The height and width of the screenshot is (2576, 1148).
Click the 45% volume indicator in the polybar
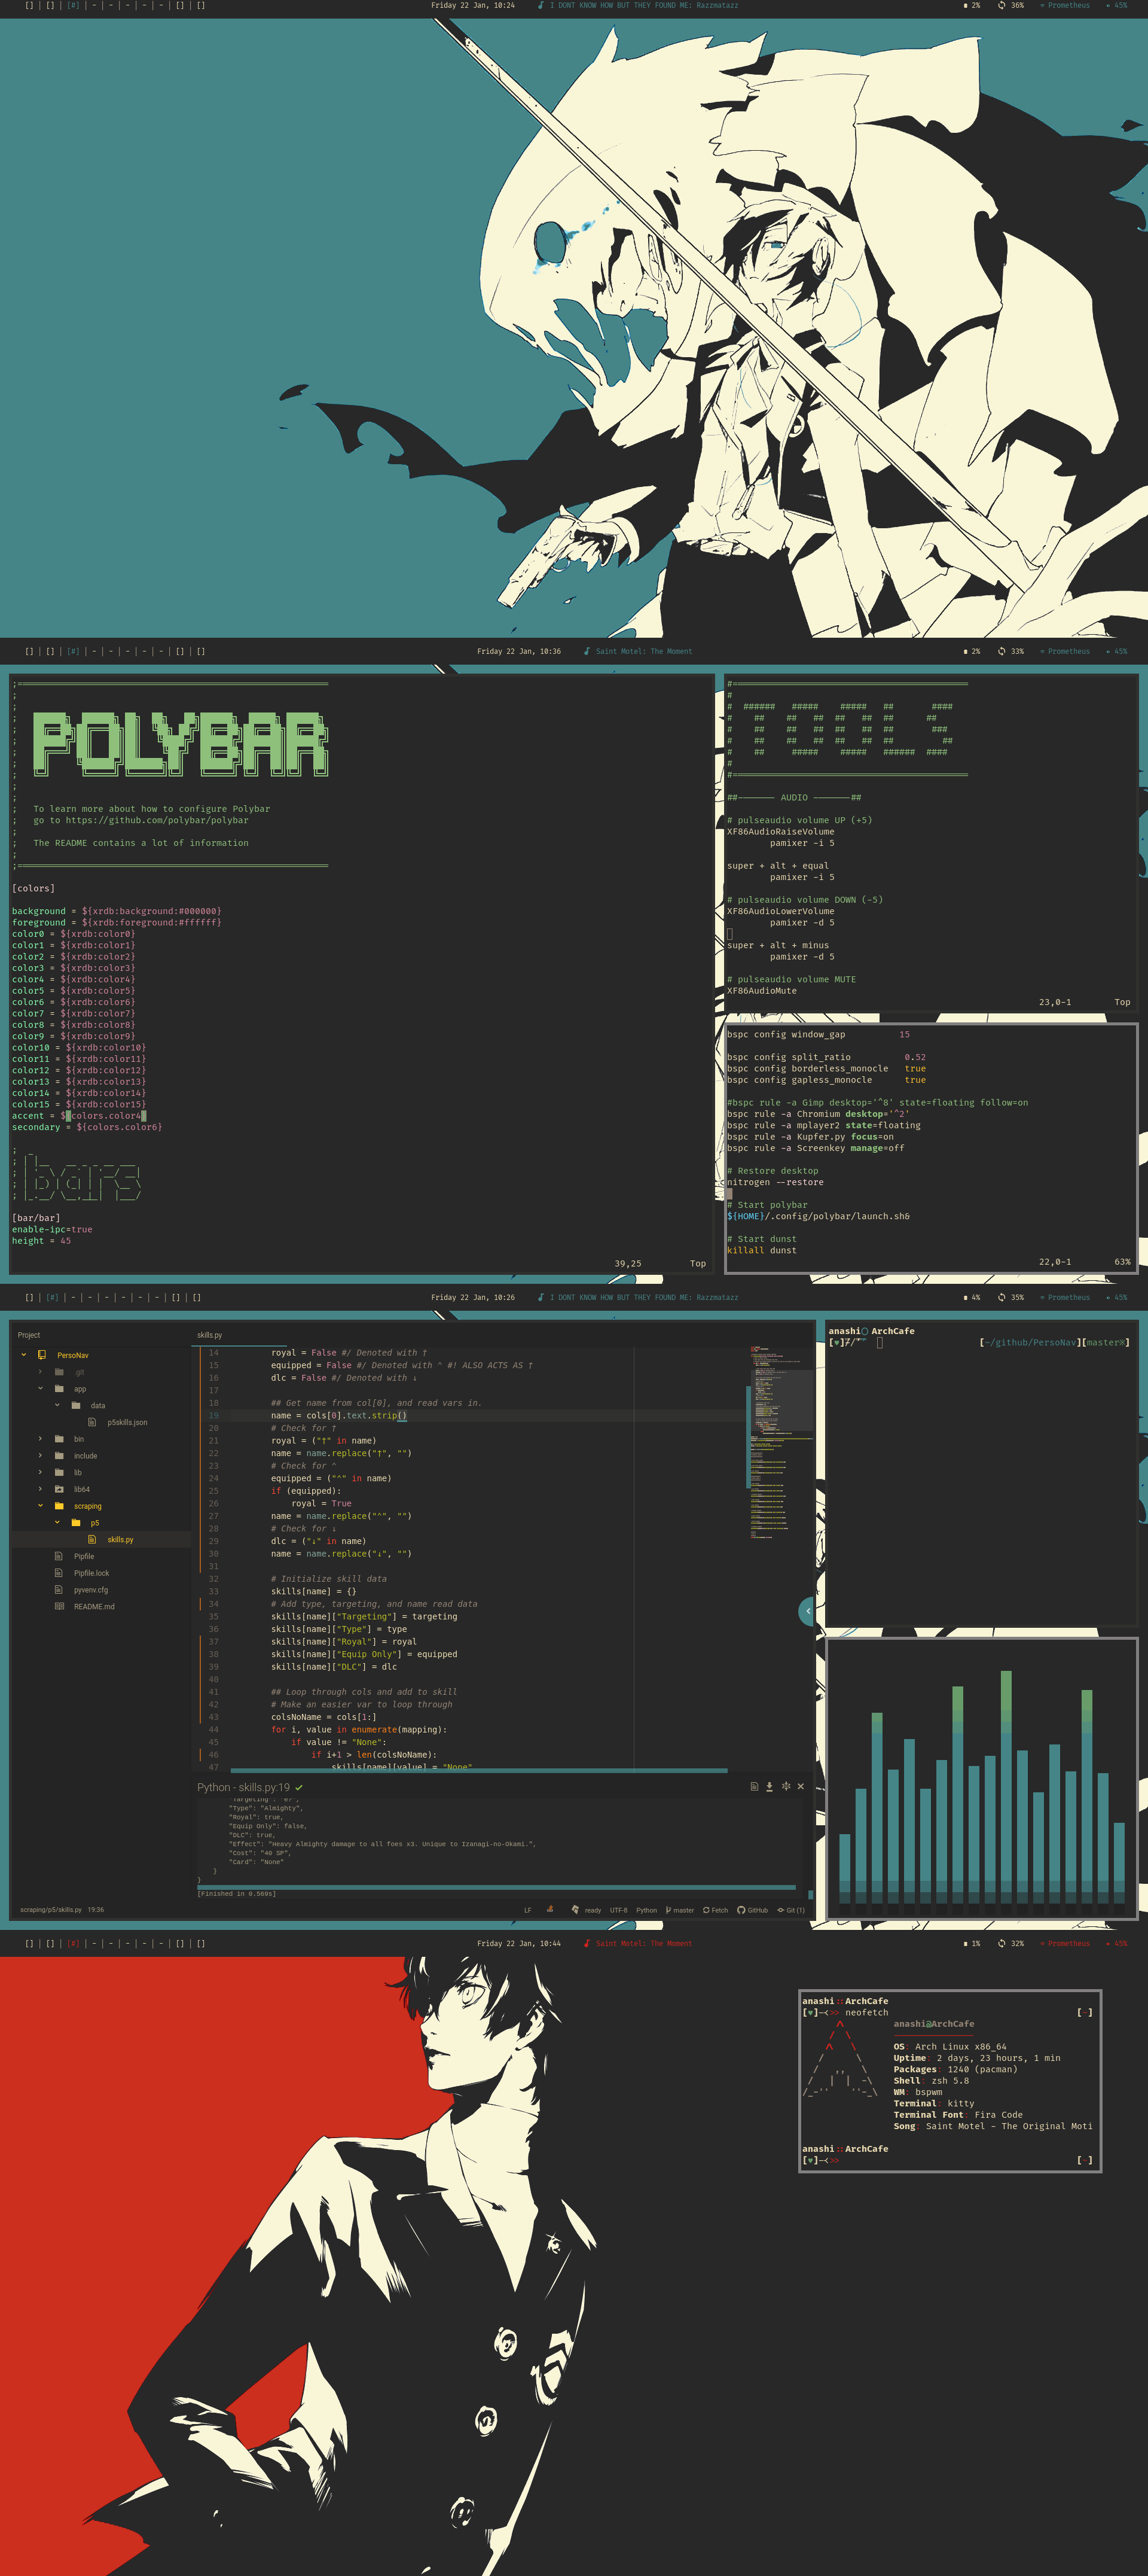point(1120,5)
